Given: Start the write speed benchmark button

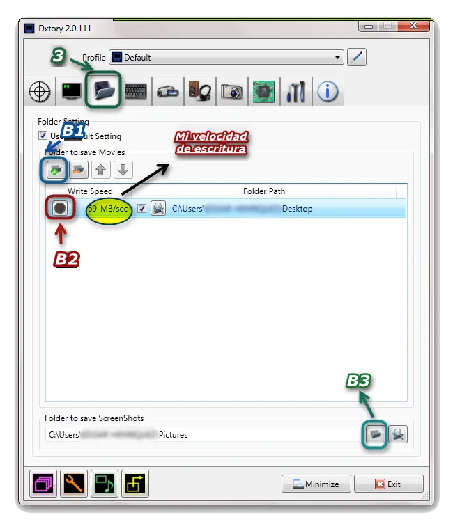Looking at the screenshot, I should (60, 208).
